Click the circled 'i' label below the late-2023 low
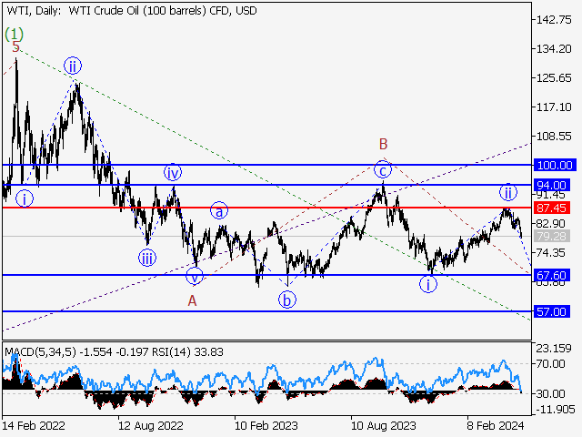 (428, 284)
